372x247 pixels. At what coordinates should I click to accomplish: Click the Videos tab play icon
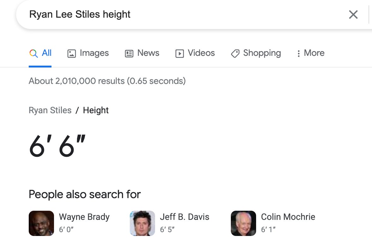(179, 54)
